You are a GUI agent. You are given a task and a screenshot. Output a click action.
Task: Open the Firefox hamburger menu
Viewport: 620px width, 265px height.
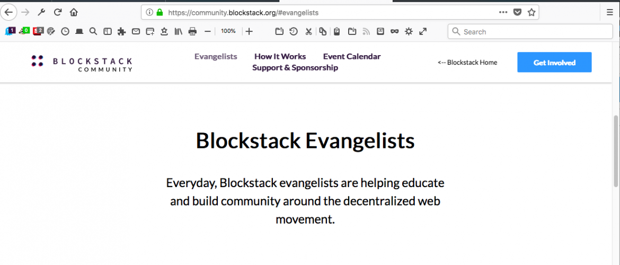[609, 12]
